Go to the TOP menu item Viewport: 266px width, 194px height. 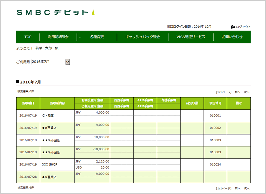[x=28, y=37]
